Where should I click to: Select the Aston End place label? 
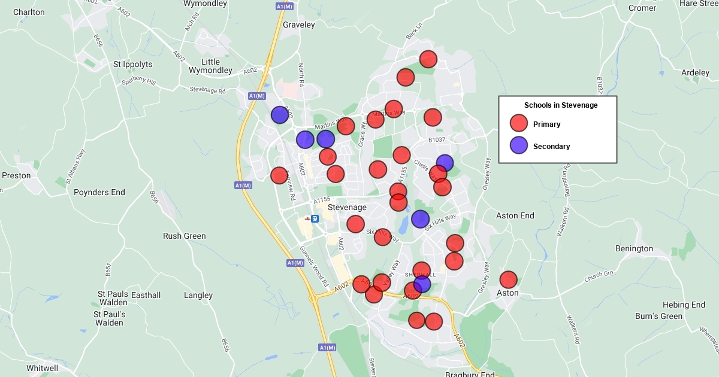[x=515, y=215]
